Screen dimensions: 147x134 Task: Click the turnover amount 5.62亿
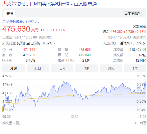coord(141,55)
